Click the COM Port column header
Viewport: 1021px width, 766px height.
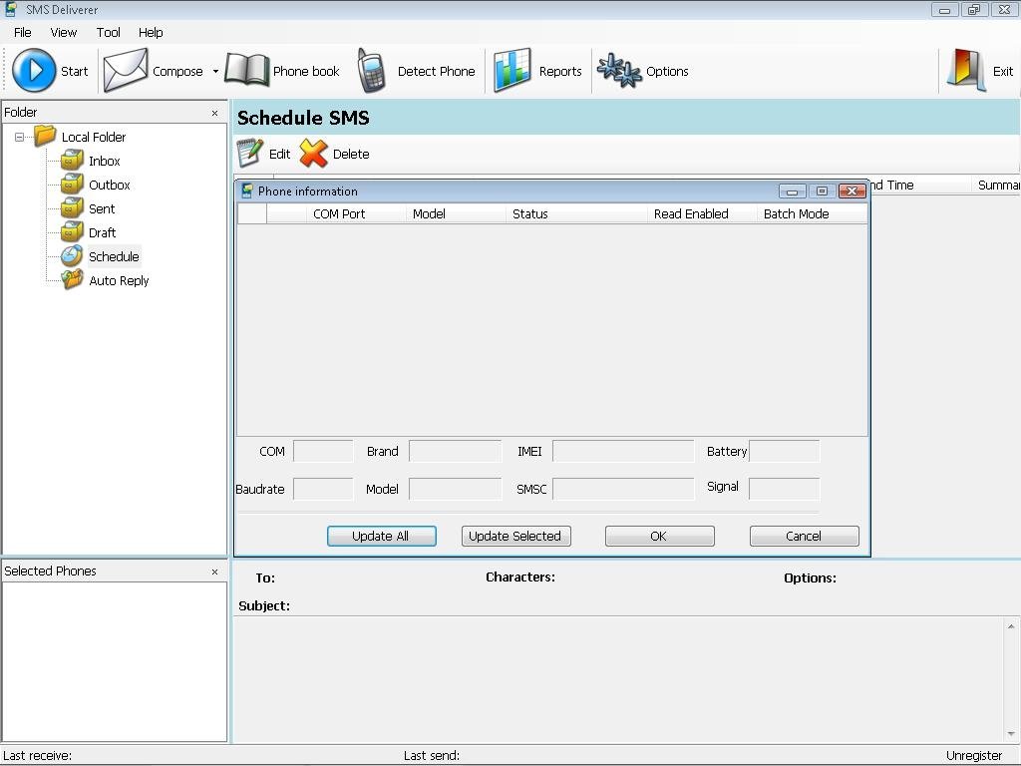356,213
